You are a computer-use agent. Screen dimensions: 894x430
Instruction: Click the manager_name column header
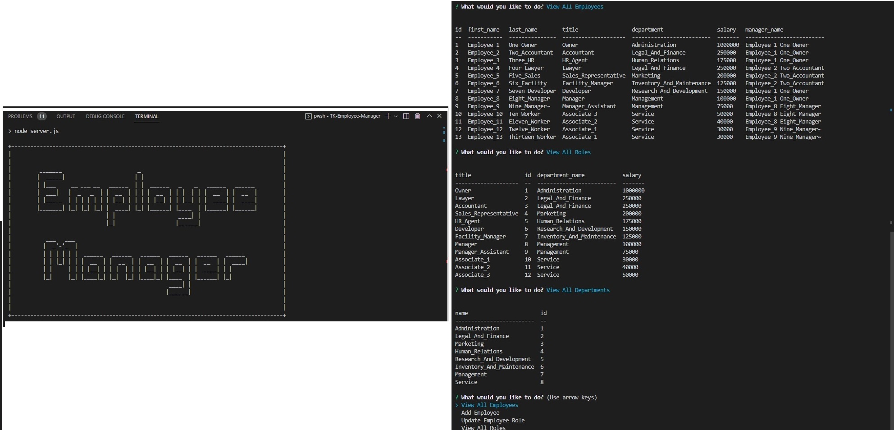[x=764, y=30]
